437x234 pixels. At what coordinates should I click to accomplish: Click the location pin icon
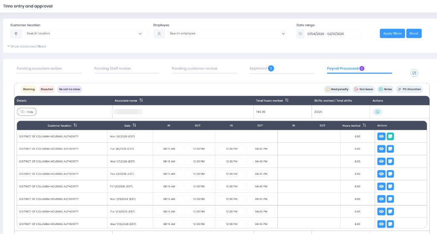[16, 34]
